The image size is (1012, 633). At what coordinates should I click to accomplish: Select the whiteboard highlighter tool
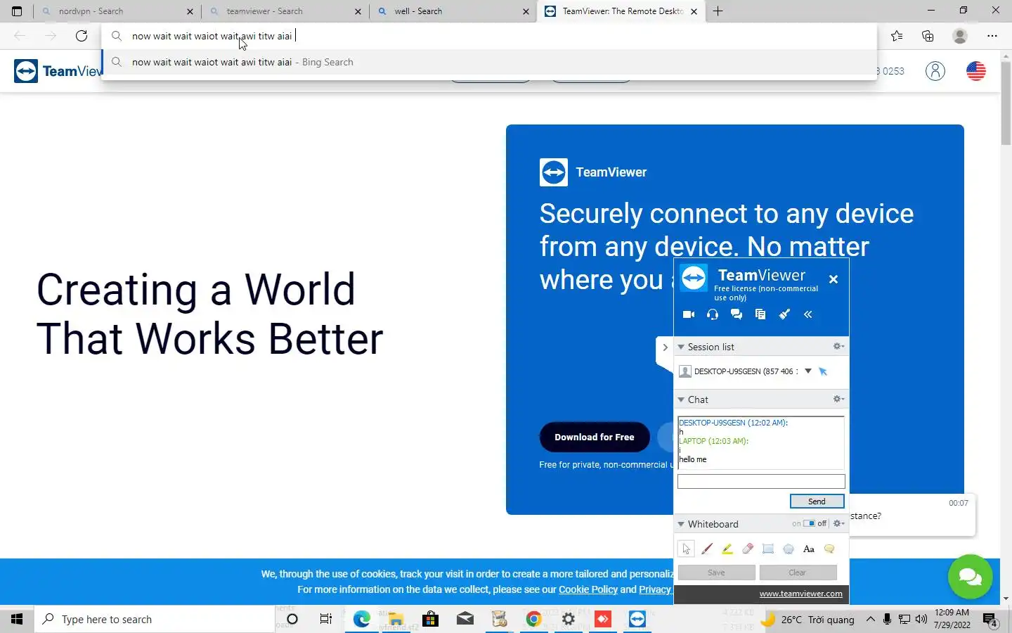coord(727,549)
